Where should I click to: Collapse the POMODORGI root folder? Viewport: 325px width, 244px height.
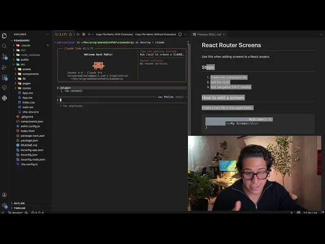click(31, 41)
